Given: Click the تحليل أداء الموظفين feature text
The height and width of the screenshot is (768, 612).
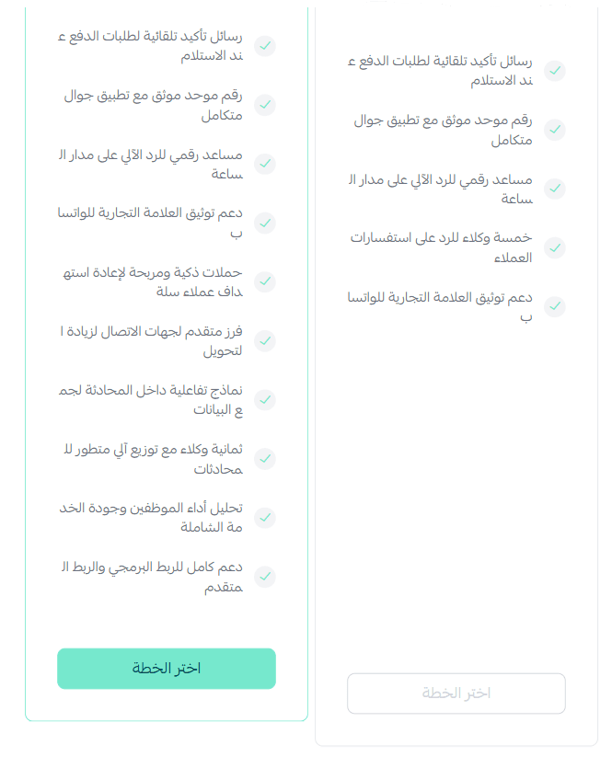Looking at the screenshot, I should coord(153,518).
